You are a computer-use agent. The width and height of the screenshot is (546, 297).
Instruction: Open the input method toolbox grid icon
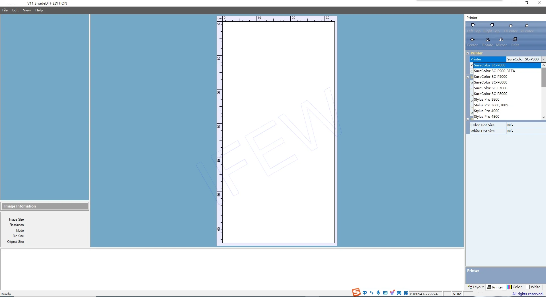pos(406,293)
